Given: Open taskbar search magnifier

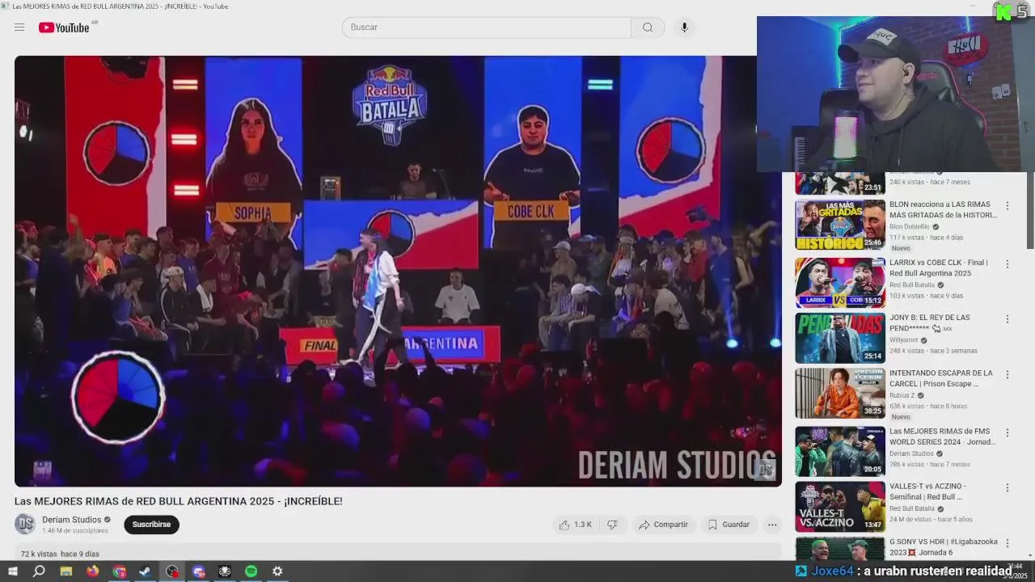Looking at the screenshot, I should coord(39,571).
